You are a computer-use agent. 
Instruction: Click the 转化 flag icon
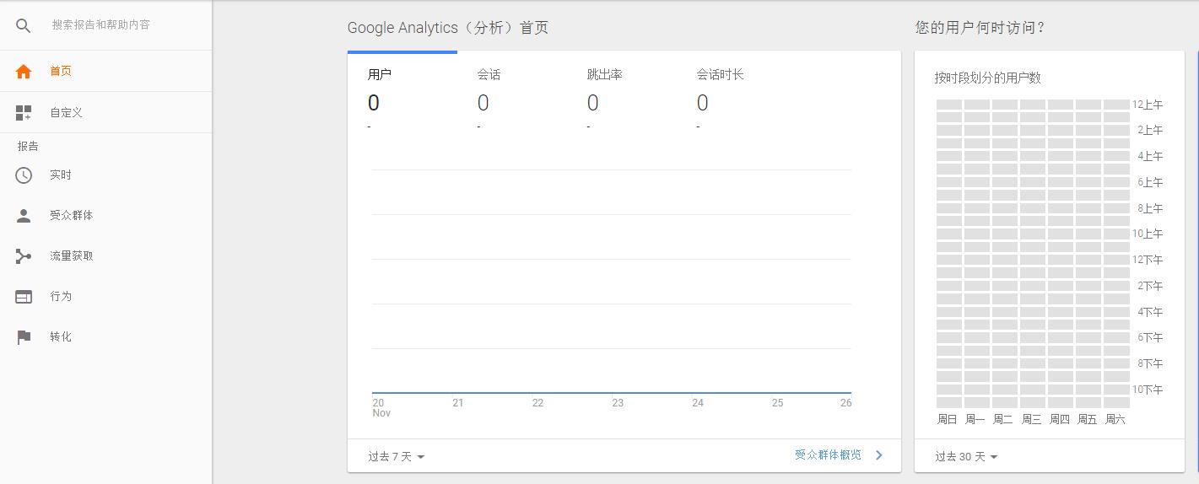pos(24,337)
